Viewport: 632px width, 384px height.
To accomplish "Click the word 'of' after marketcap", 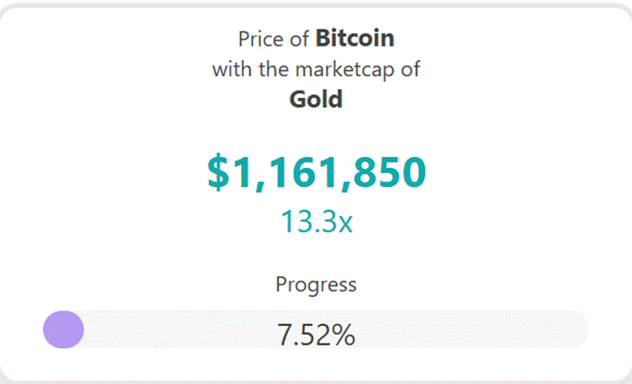I will point(410,69).
